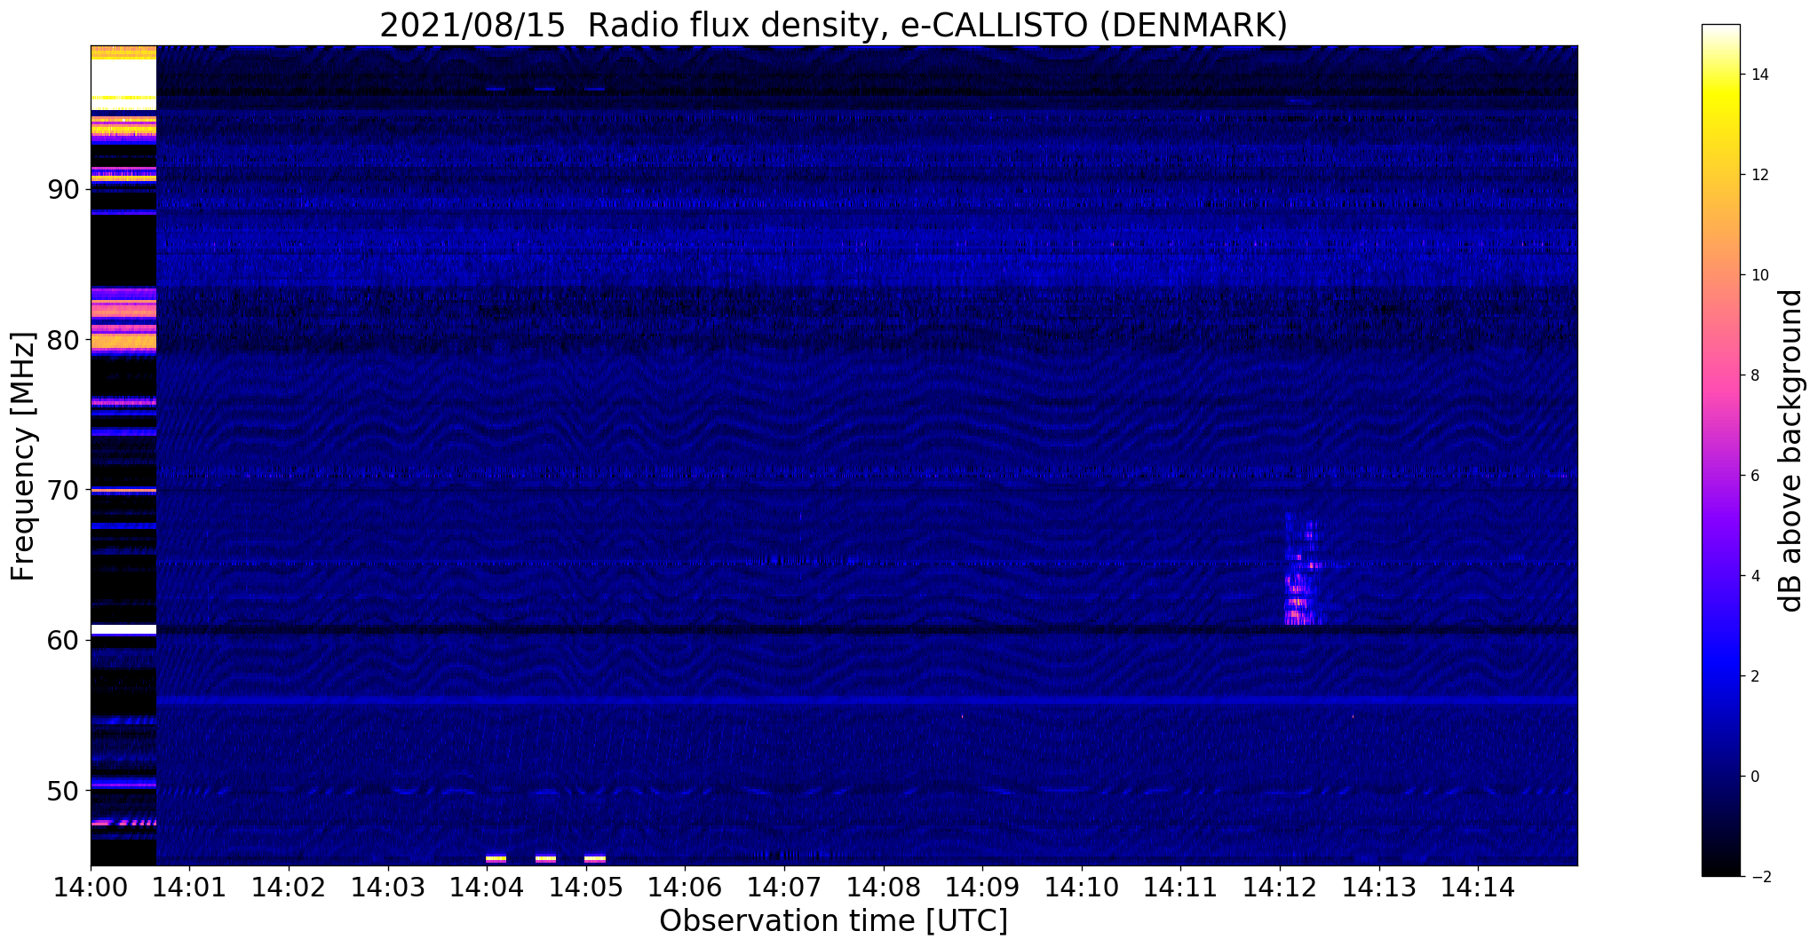
Task: Click the 50 MHz frequency tick label
Action: point(65,790)
